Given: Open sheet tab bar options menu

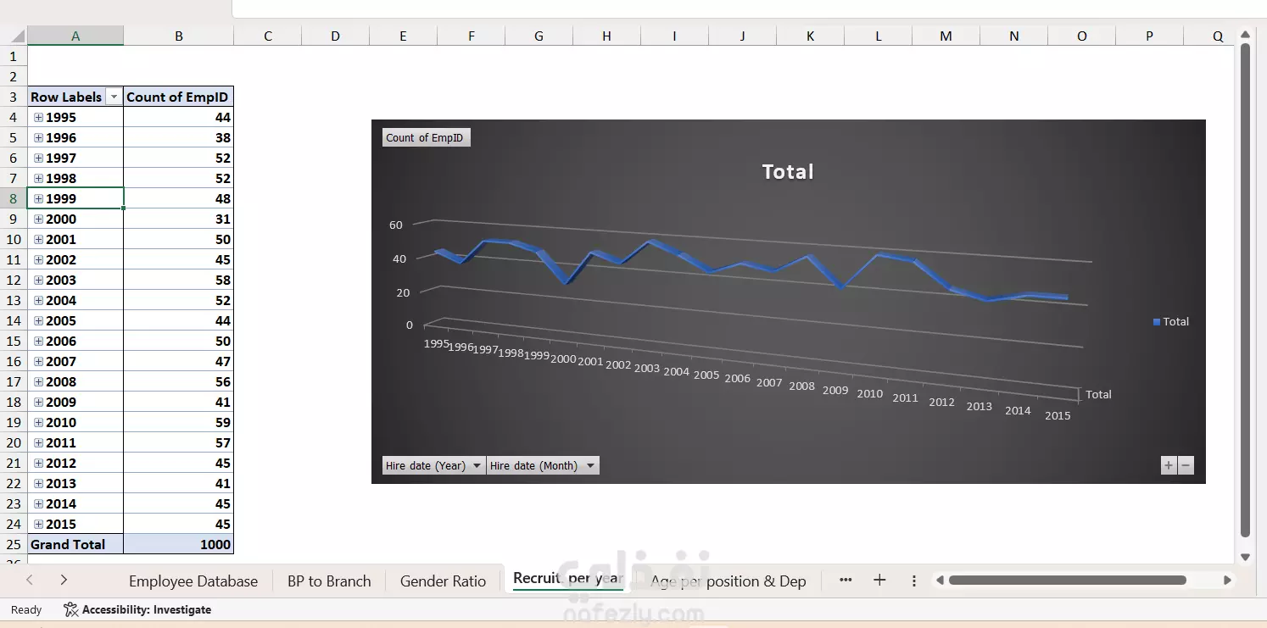Looking at the screenshot, I should (x=914, y=581).
